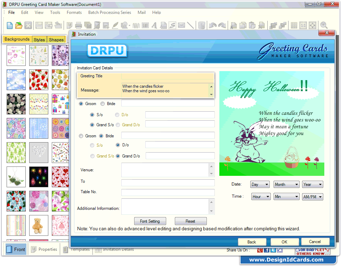Select the currently checked Groom radio button

81,104
